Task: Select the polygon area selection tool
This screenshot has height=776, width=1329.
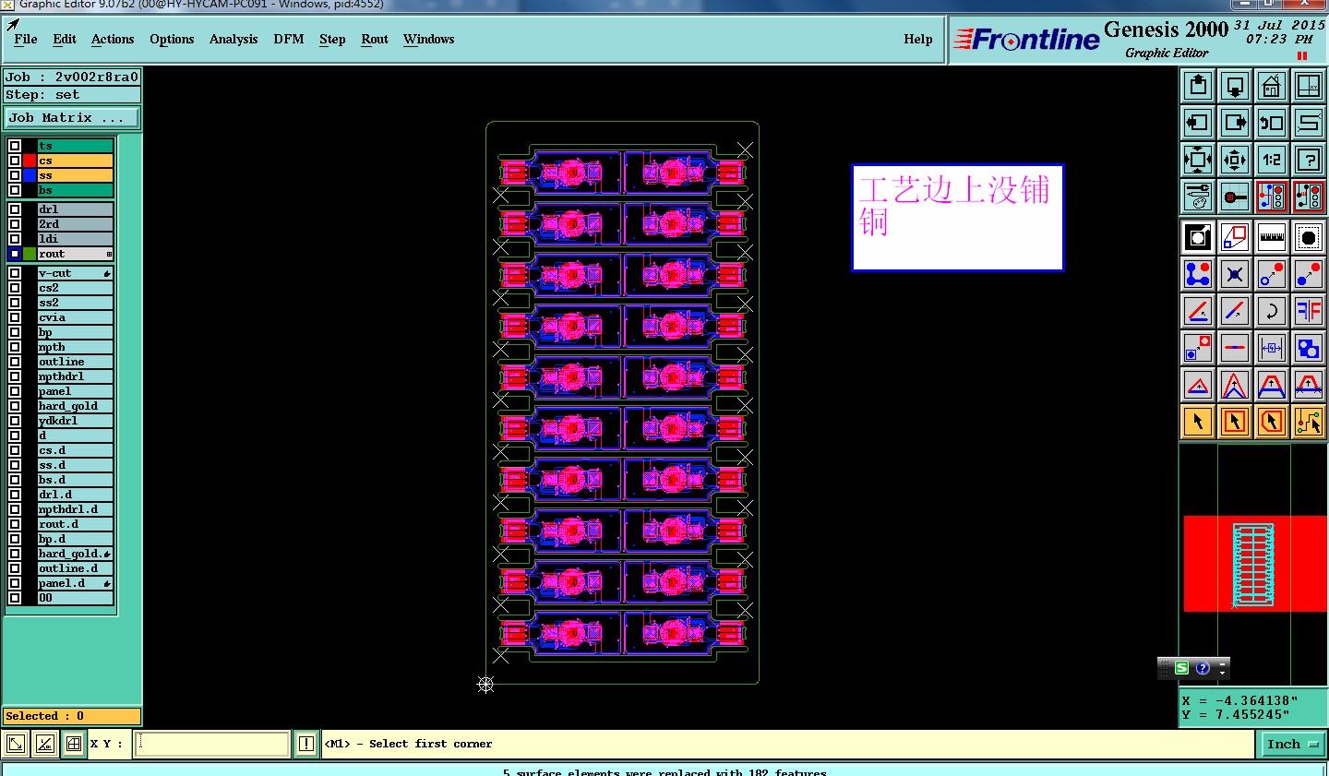Action: [x=1272, y=422]
